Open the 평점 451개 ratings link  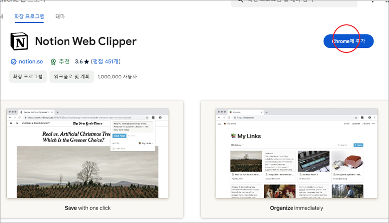tap(105, 61)
